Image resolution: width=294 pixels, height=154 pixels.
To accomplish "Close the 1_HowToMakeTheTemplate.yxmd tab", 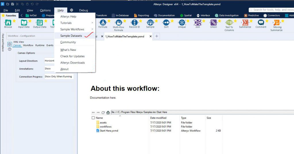I will point(150,36).
